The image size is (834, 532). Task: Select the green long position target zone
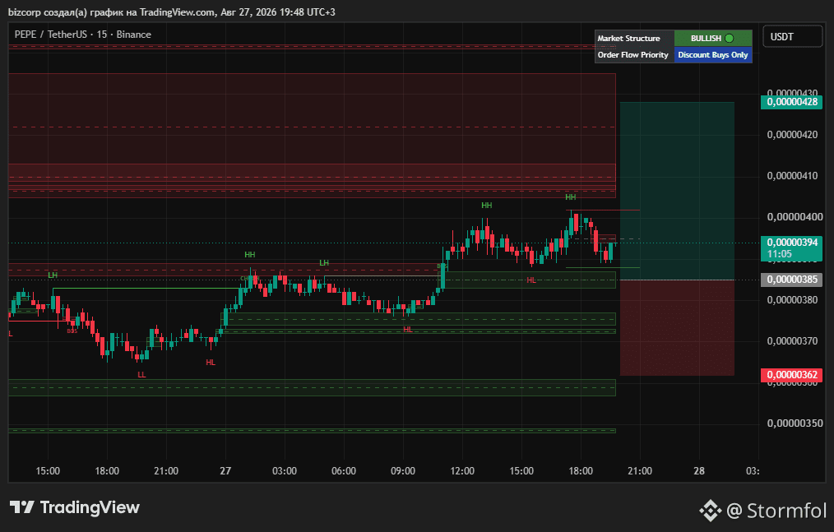pyautogui.click(x=677, y=191)
